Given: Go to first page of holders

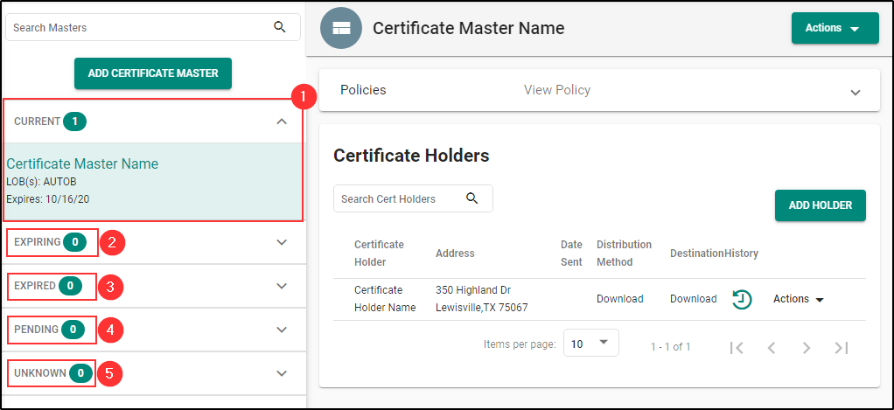Looking at the screenshot, I should click(737, 347).
